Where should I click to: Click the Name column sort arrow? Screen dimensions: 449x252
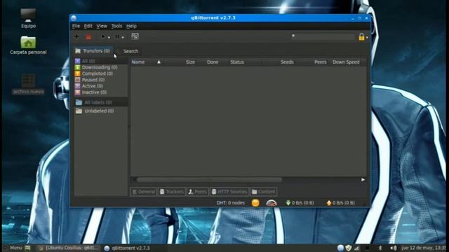click(x=159, y=62)
